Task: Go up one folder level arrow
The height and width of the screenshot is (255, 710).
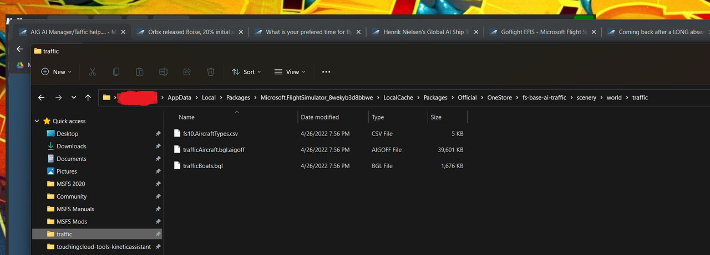Action: click(x=88, y=97)
